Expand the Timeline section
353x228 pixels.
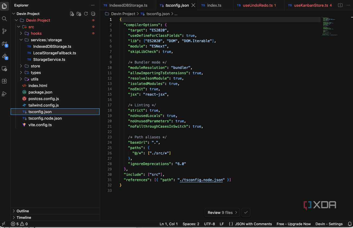click(55, 217)
